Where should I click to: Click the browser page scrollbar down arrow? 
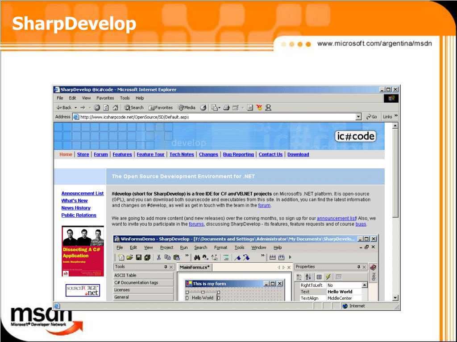coord(395,298)
